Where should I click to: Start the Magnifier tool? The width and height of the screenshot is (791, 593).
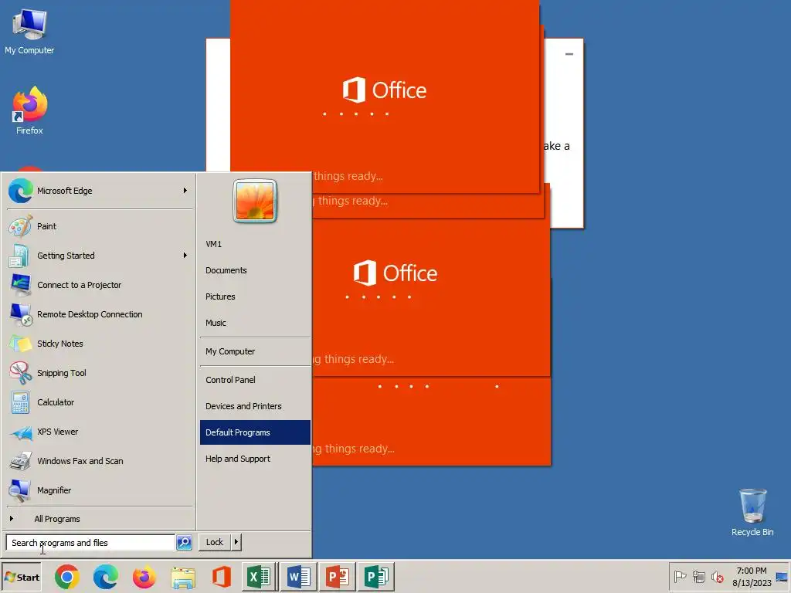(98, 490)
